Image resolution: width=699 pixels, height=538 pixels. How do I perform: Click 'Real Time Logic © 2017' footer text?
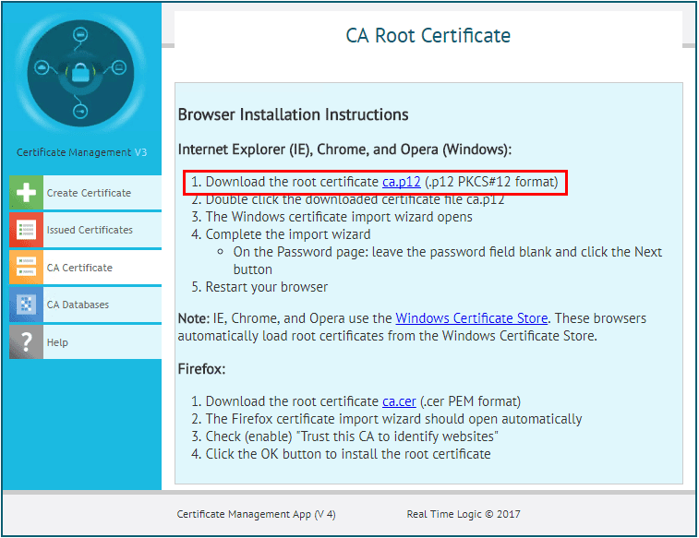point(464,514)
